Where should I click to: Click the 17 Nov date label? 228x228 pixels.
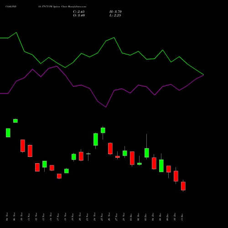(x=58, y=217)
